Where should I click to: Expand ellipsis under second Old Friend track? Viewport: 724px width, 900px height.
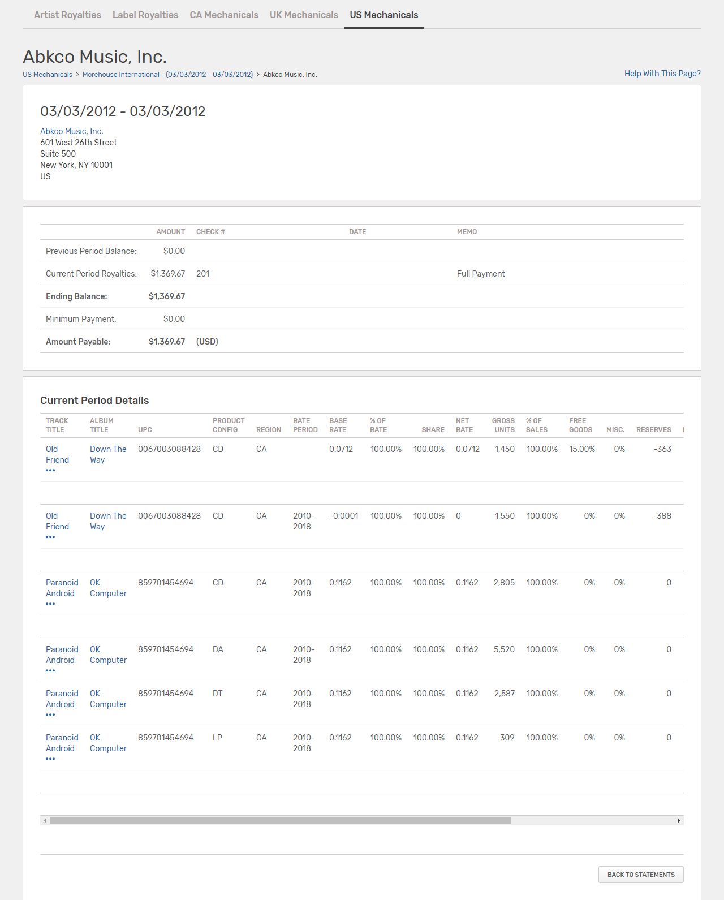pyautogui.click(x=50, y=537)
